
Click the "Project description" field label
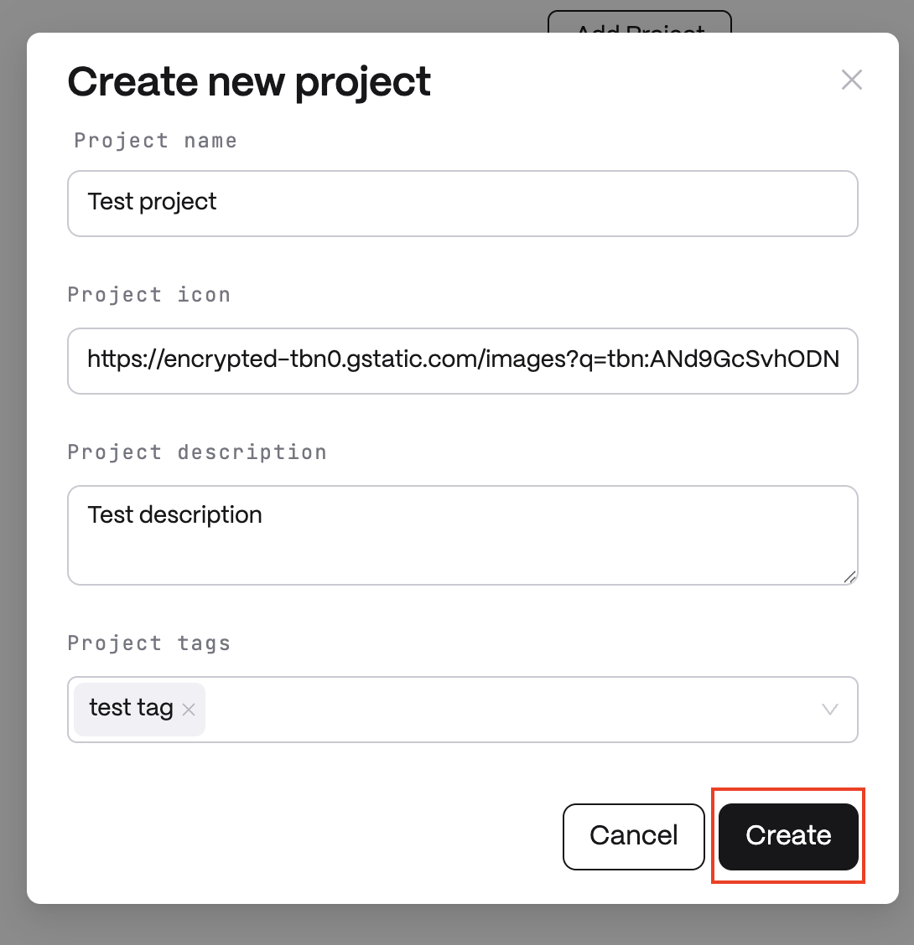[197, 452]
